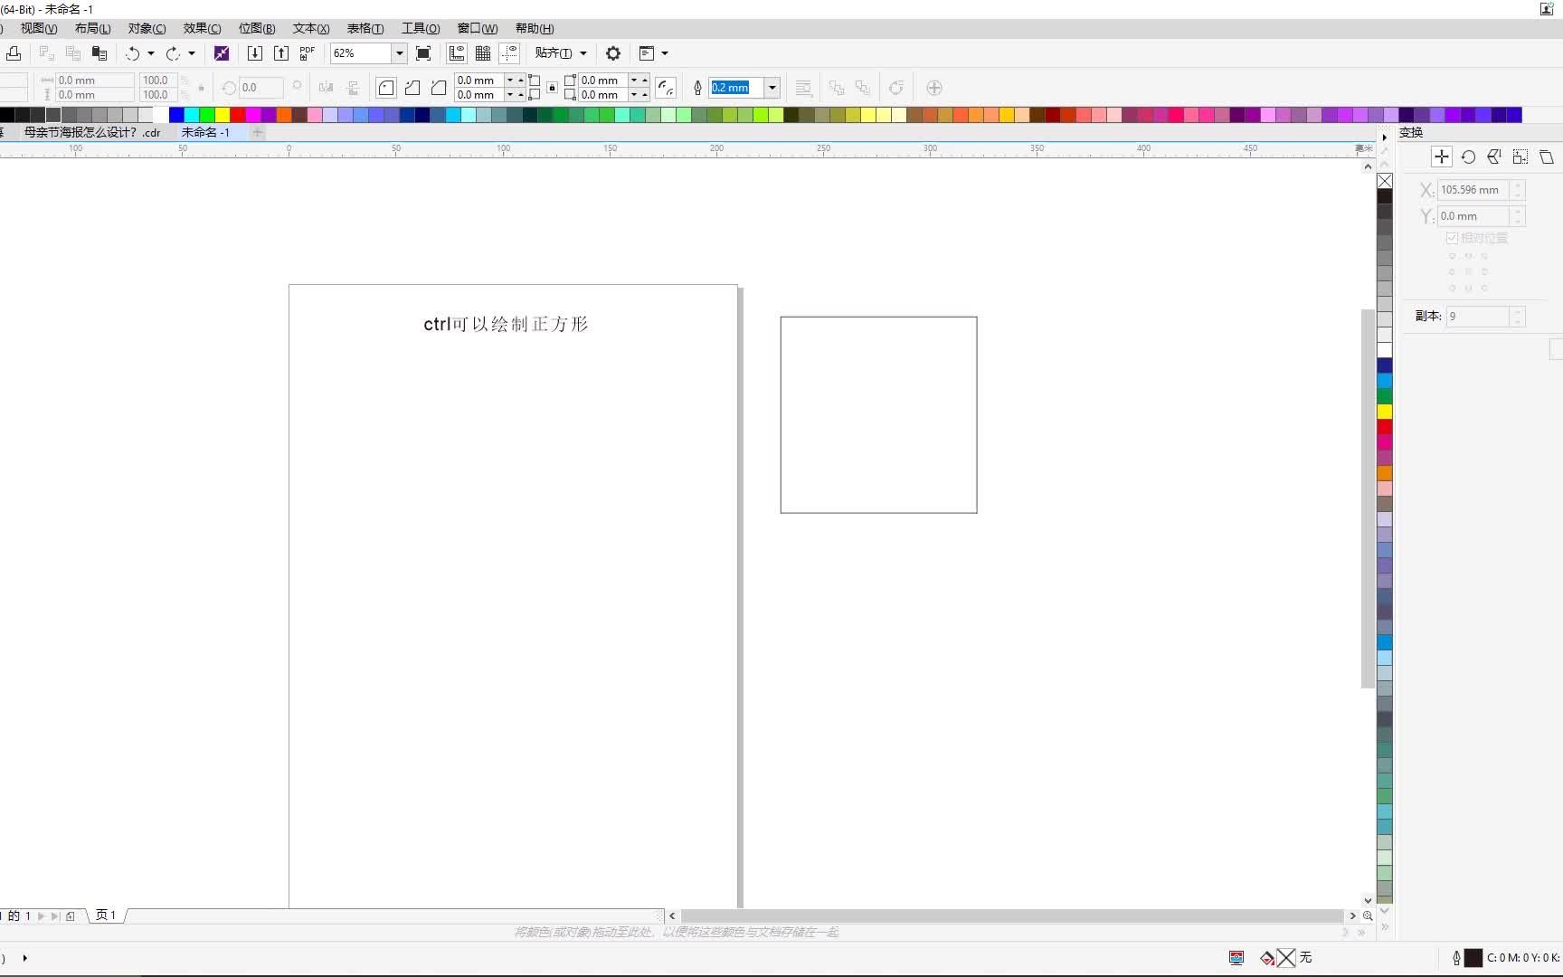Click the Paste clipboard icon
The image size is (1563, 977).
click(99, 53)
